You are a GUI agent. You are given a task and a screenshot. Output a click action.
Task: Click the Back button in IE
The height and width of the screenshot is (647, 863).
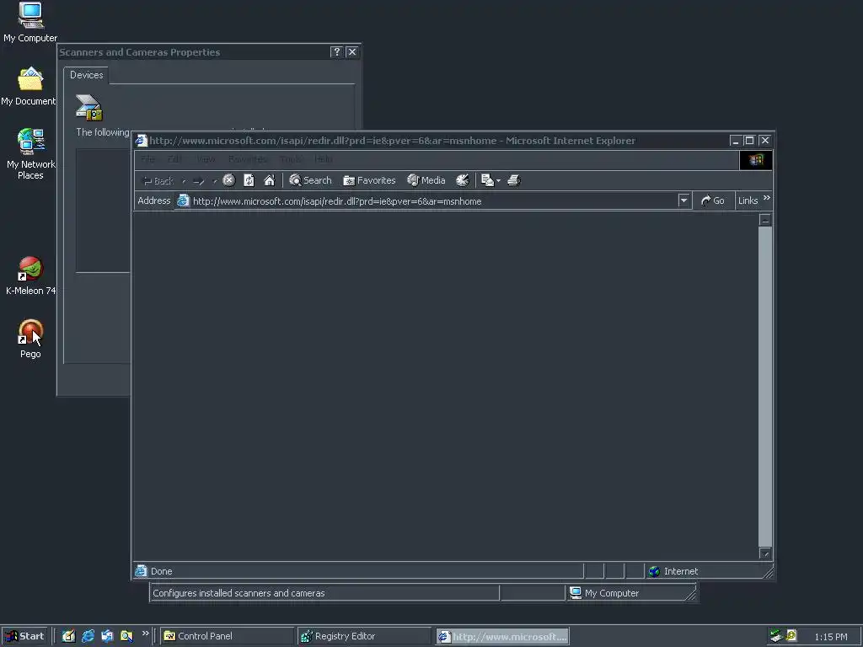point(158,180)
